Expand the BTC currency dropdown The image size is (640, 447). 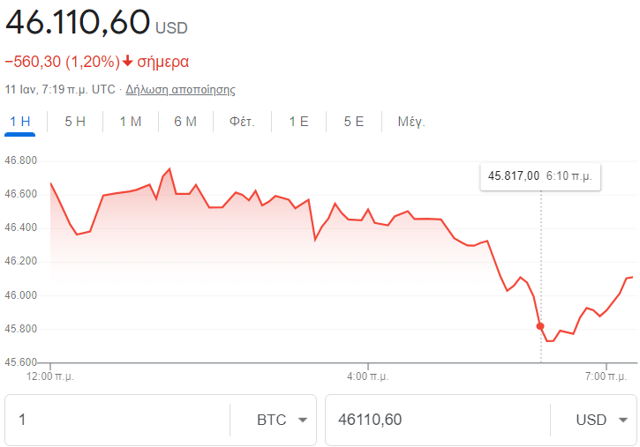click(x=282, y=420)
